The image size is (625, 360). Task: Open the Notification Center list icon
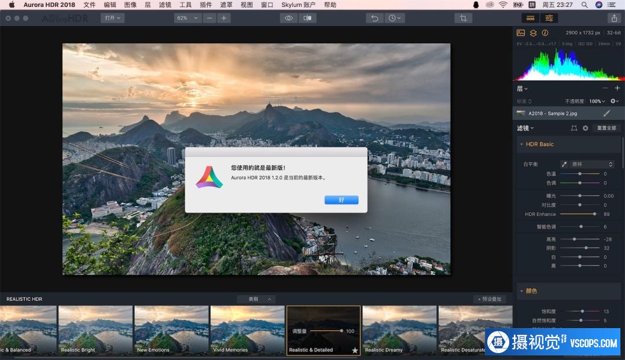612,5
